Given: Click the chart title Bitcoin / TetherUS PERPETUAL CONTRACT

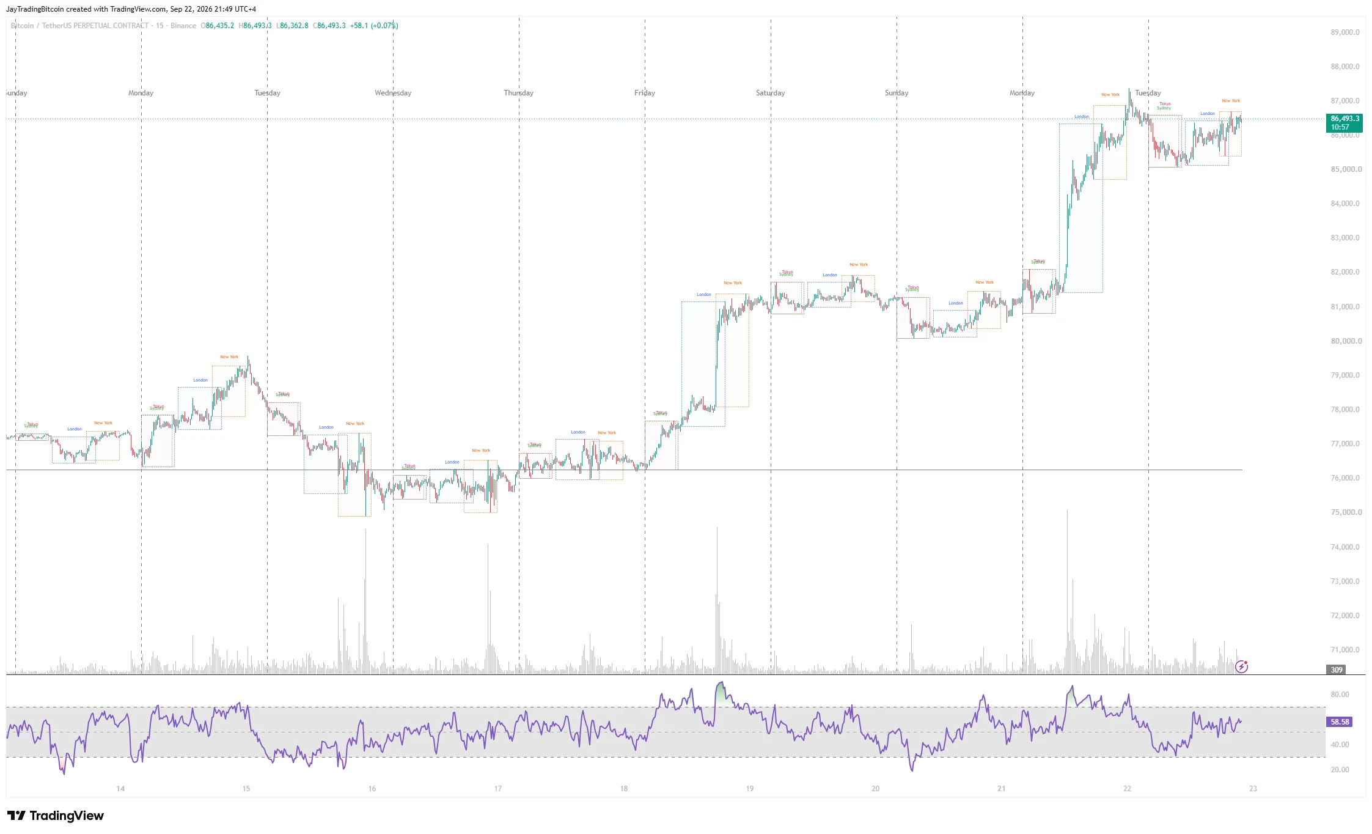Looking at the screenshot, I should [x=79, y=26].
